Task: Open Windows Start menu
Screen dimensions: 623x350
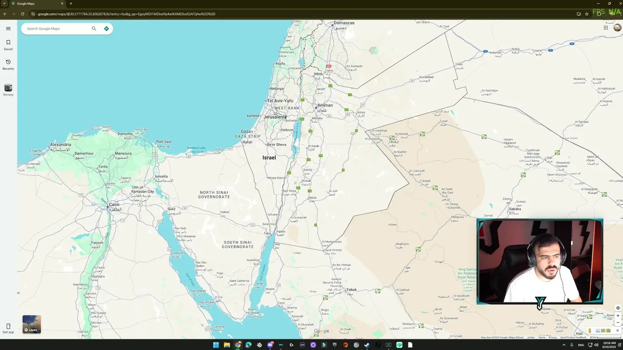Action: tap(216, 345)
